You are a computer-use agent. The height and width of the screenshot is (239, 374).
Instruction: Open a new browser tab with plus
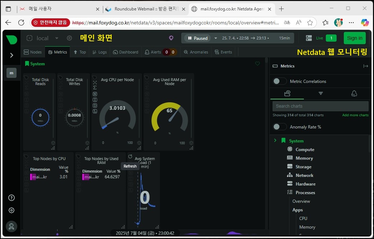coord(282,9)
